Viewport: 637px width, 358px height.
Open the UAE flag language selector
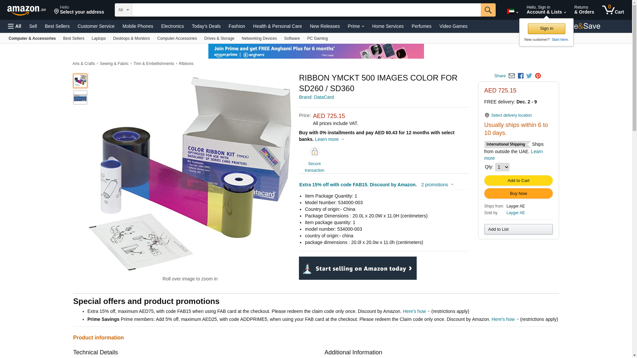click(513, 12)
